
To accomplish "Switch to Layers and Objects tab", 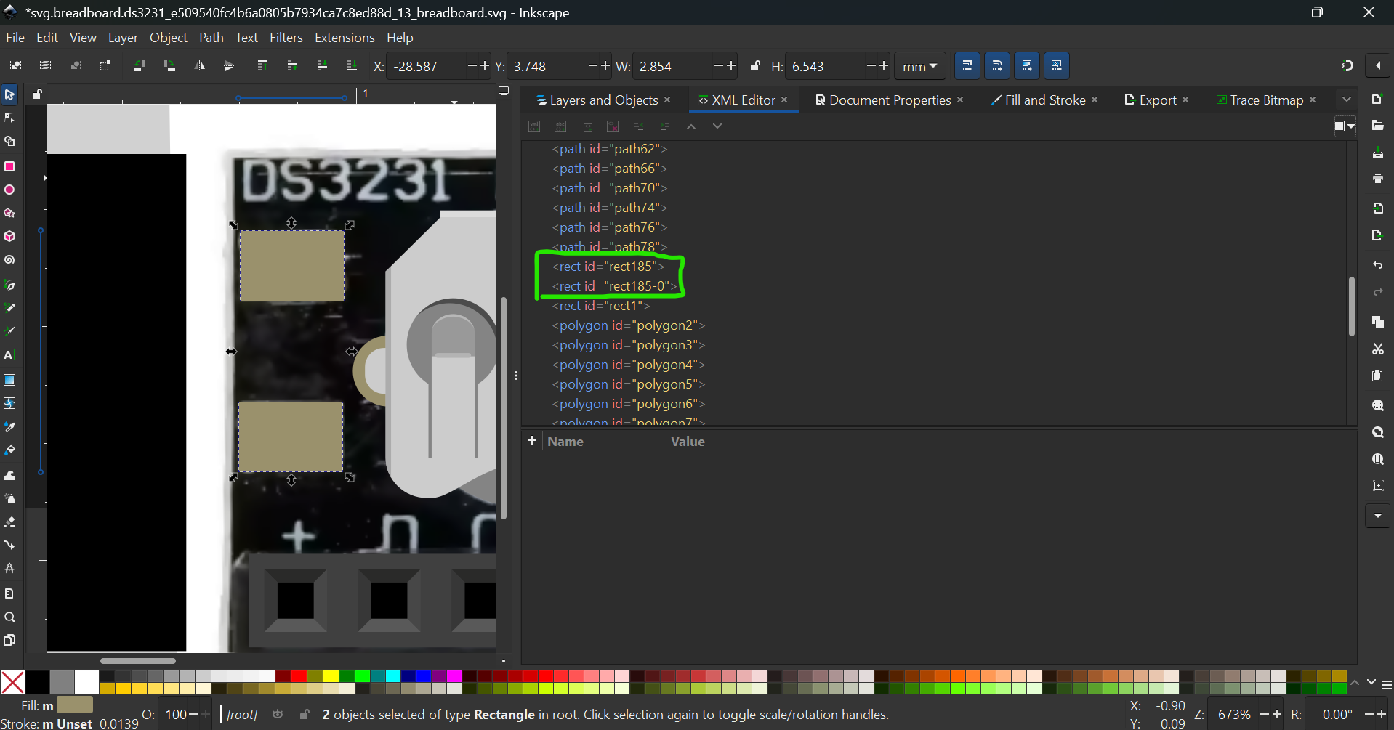I will coord(597,100).
